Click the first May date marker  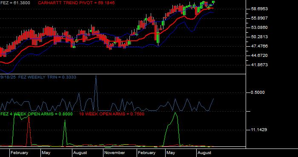click(46, 153)
